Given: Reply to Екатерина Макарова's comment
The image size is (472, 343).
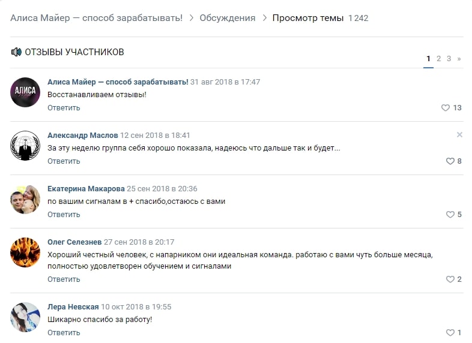Looking at the screenshot, I should pyautogui.click(x=64, y=215).
